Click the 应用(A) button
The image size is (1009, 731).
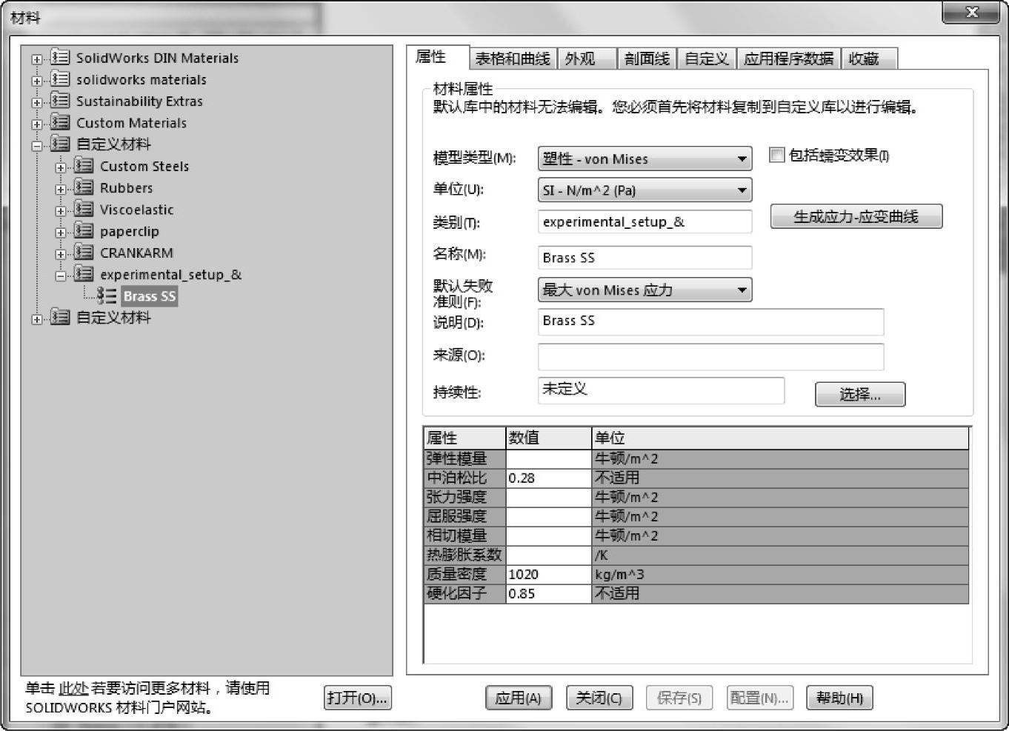point(519,698)
